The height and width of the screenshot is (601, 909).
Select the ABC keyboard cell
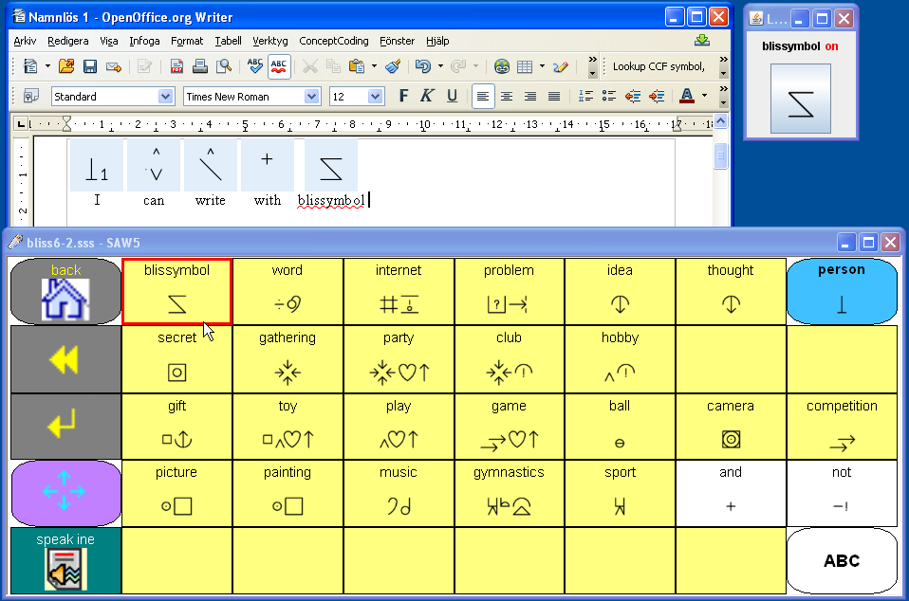coord(842,560)
